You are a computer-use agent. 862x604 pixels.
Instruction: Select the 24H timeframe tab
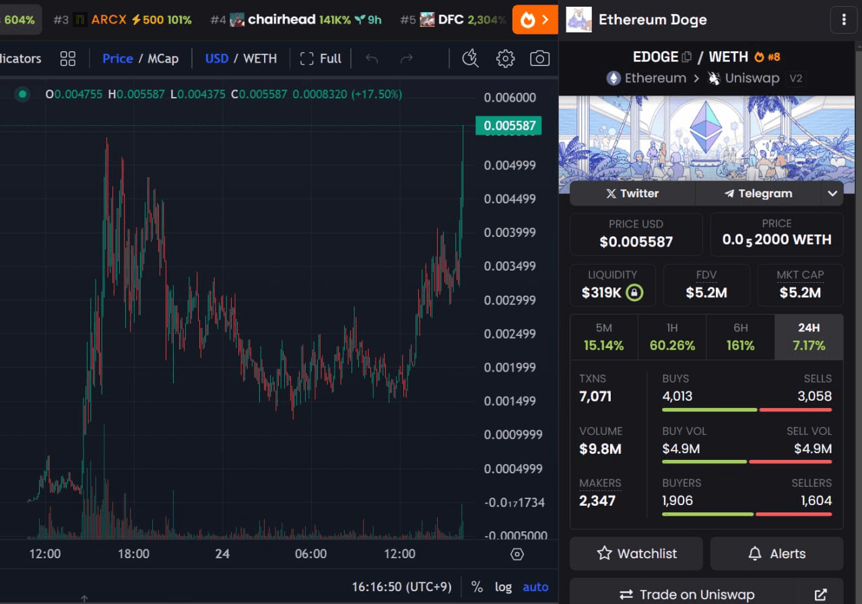coord(809,337)
